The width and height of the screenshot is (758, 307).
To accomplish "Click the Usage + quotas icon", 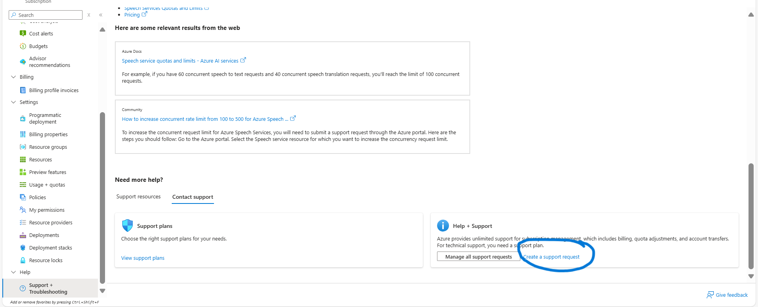I will click(x=23, y=185).
